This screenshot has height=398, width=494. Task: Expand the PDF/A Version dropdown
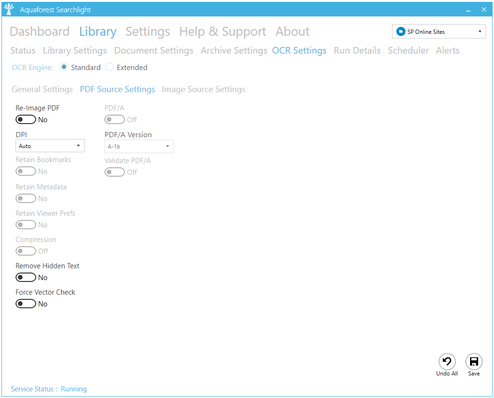139,147
